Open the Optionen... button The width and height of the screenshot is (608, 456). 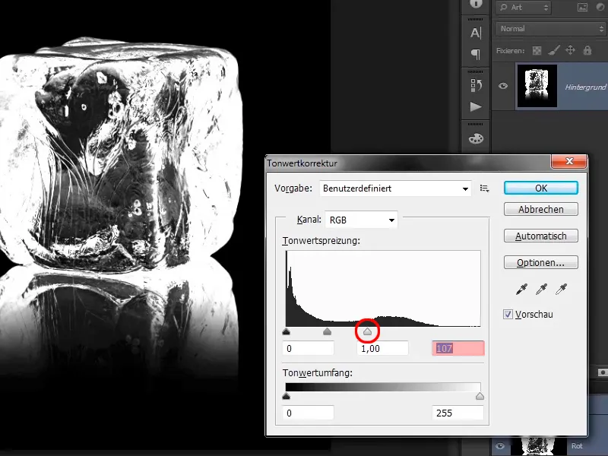coord(541,262)
